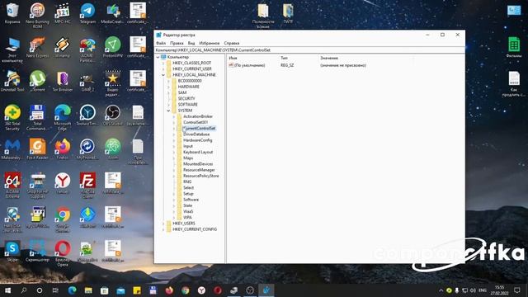Image resolution: width=528 pixels, height=297 pixels.
Task: Open the Windows Start button
Action: (x=7, y=290)
